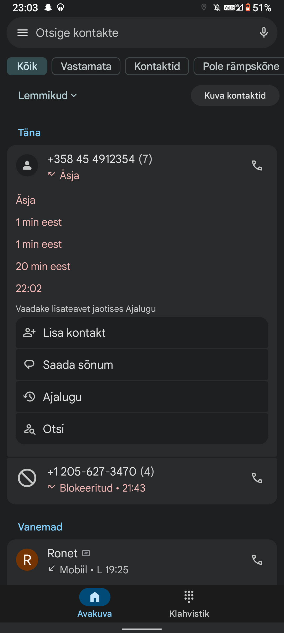Select the Kõik filter chip
This screenshot has height=633, width=284.
(x=27, y=66)
